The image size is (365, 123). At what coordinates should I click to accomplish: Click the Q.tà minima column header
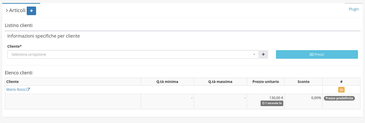(167, 82)
